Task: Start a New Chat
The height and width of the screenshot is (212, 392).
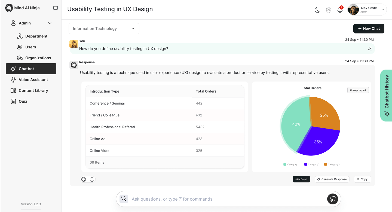Action: (x=369, y=29)
